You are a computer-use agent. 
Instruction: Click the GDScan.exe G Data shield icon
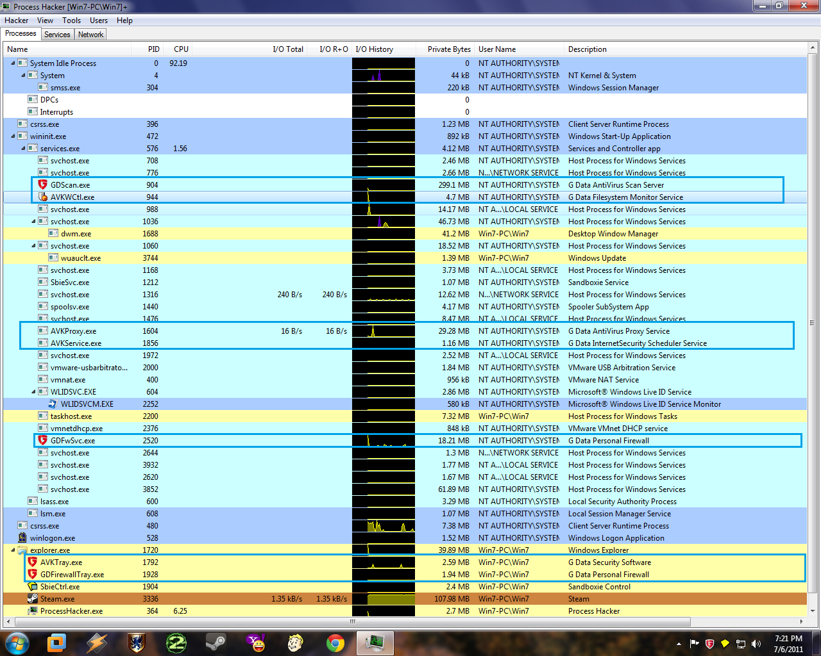click(43, 184)
